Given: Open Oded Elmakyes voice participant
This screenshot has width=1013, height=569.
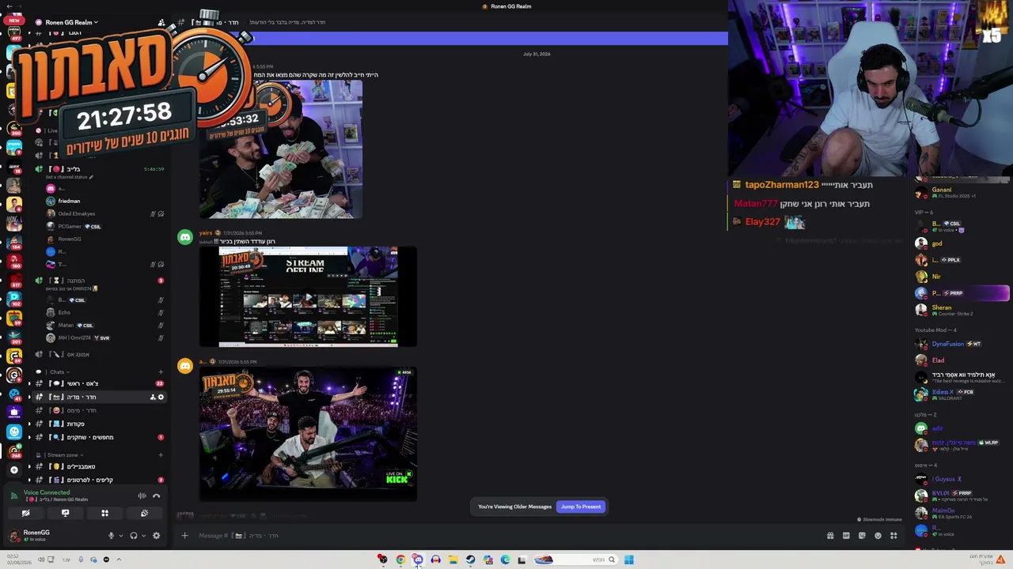Looking at the screenshot, I should (76, 213).
